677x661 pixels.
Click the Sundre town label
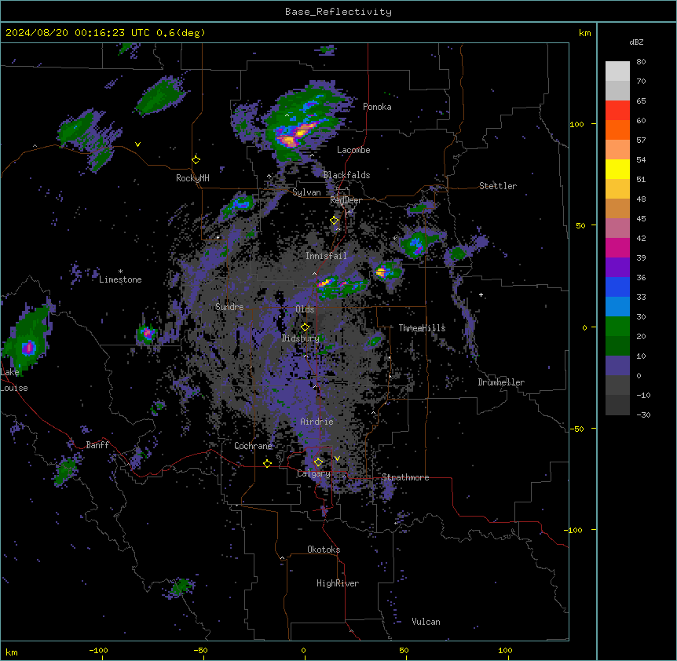coord(229,307)
